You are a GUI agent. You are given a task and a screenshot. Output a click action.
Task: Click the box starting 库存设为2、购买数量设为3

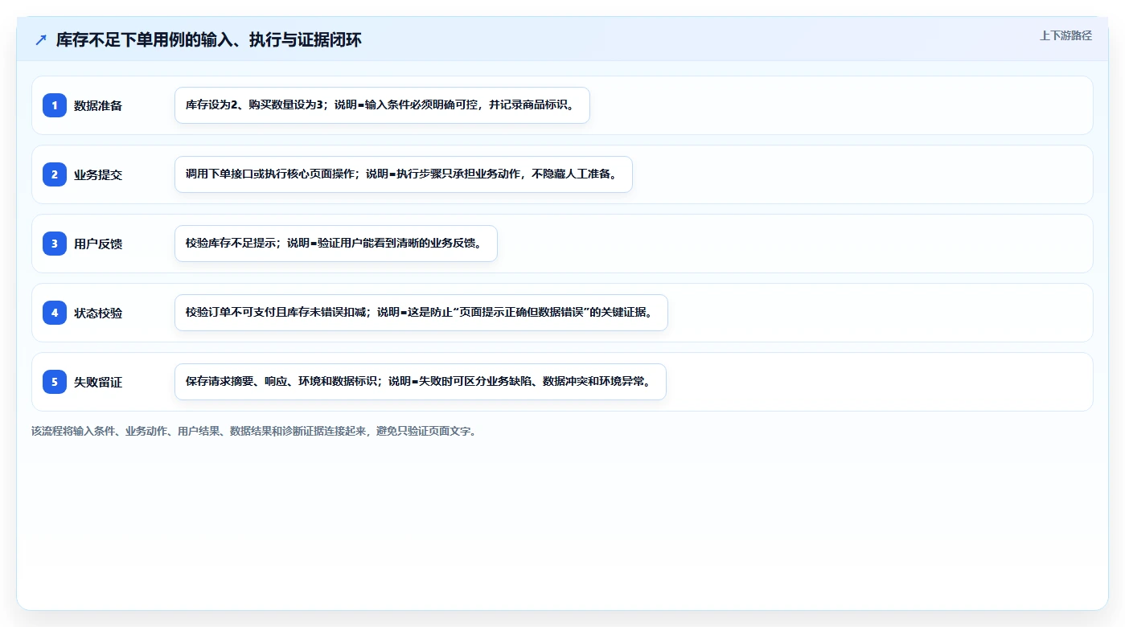[x=382, y=105]
